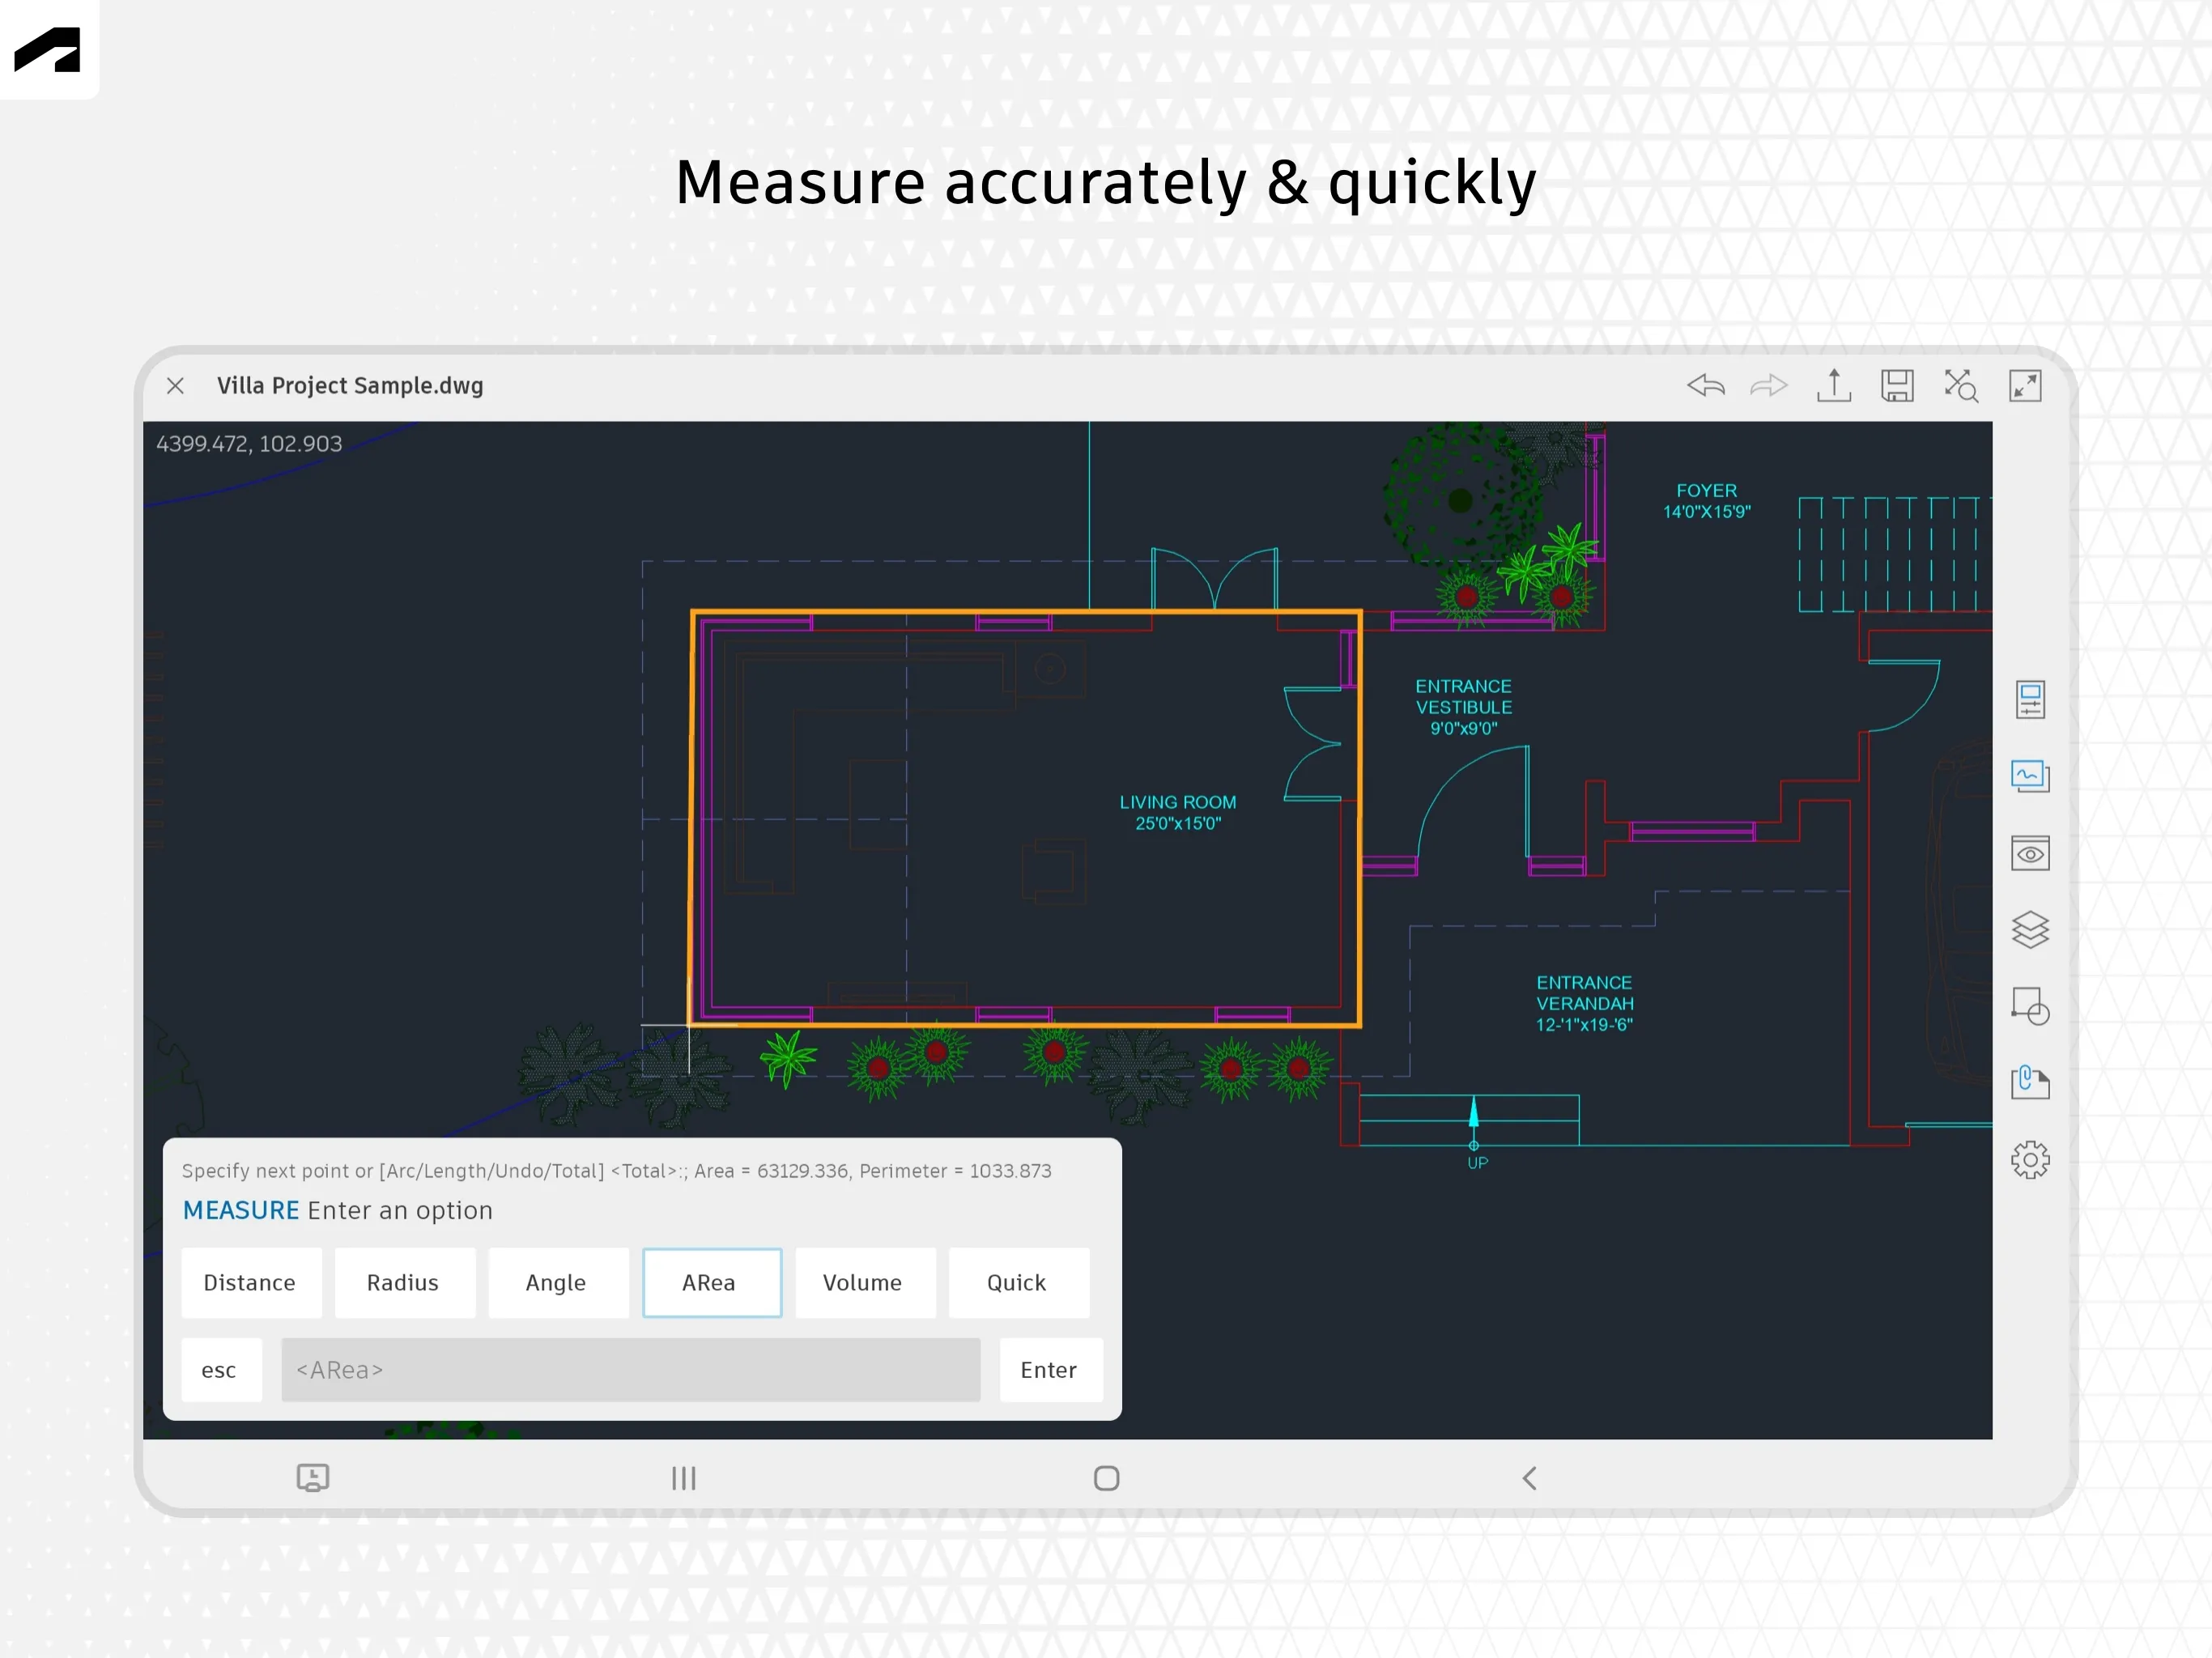Close the Villa Project drawing
The image size is (2212, 1658).
click(x=176, y=386)
